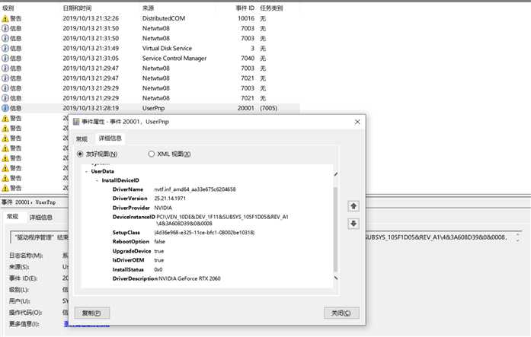Select the event ID 7040 cell

pos(248,59)
